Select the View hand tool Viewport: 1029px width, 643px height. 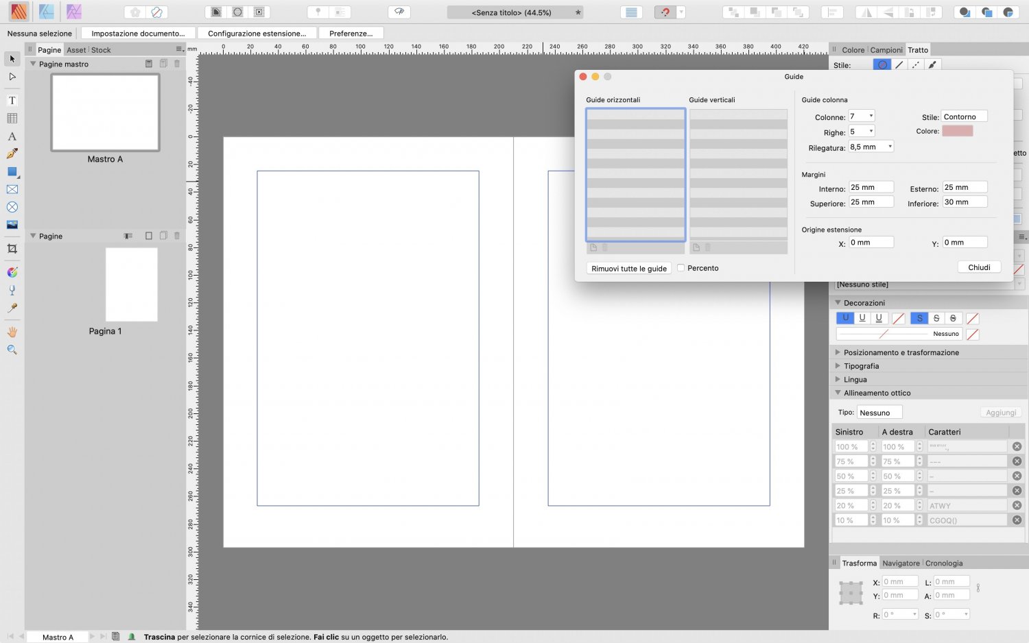pyautogui.click(x=12, y=332)
